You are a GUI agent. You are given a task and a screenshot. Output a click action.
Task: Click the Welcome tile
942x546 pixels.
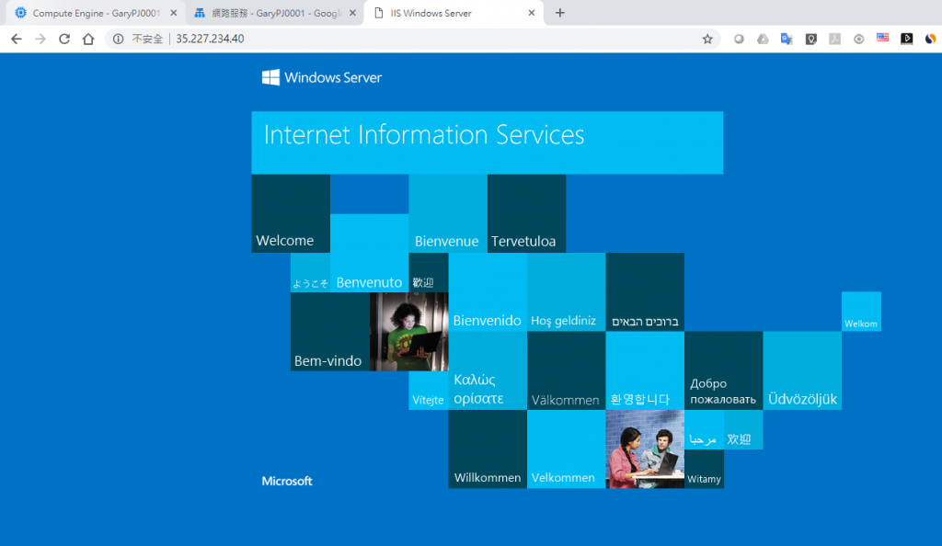[291, 213]
